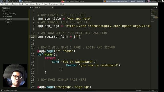The width and height of the screenshot is (164, 92).
Task: Open the Help menu
Action: (62, 4)
